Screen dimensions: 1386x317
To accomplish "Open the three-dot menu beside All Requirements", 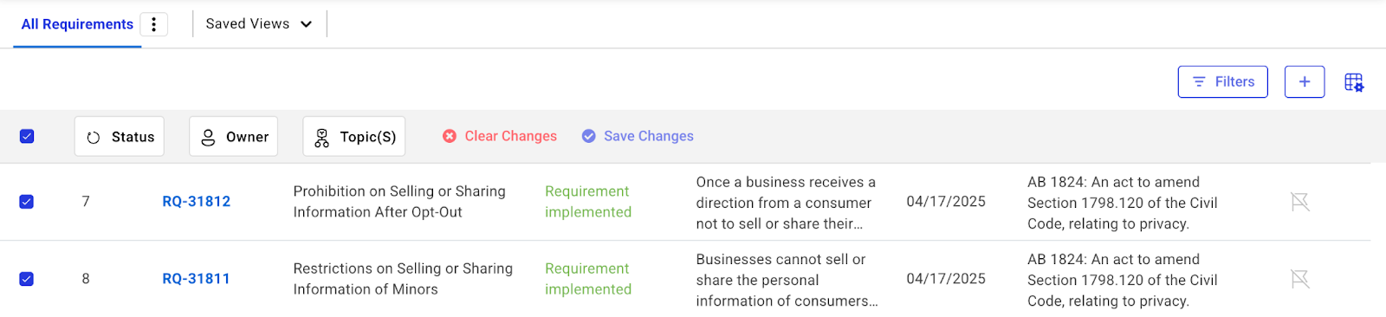I will (x=154, y=24).
